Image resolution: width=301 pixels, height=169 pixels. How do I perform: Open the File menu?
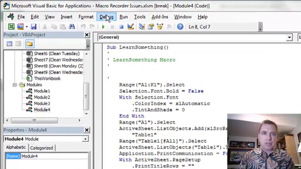21,17
